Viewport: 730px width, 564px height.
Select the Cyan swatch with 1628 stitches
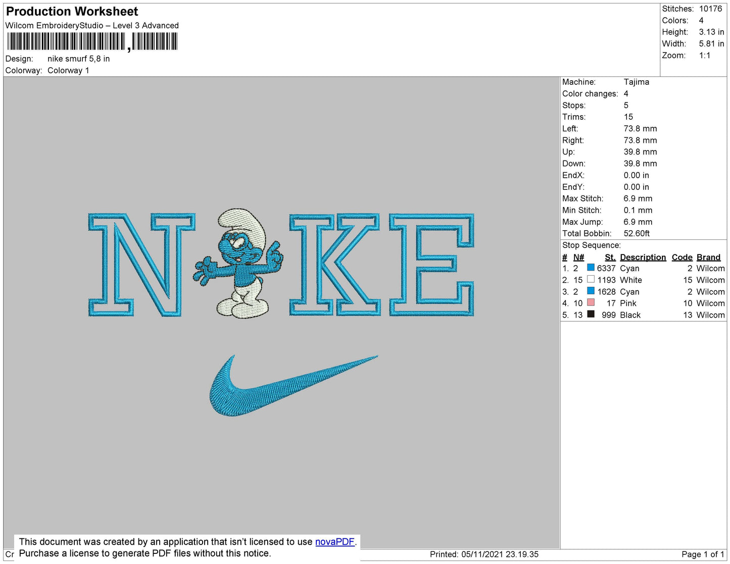pos(591,291)
